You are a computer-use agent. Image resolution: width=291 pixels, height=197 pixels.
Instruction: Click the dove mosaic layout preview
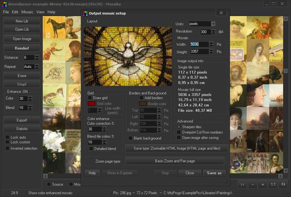coord(128,56)
